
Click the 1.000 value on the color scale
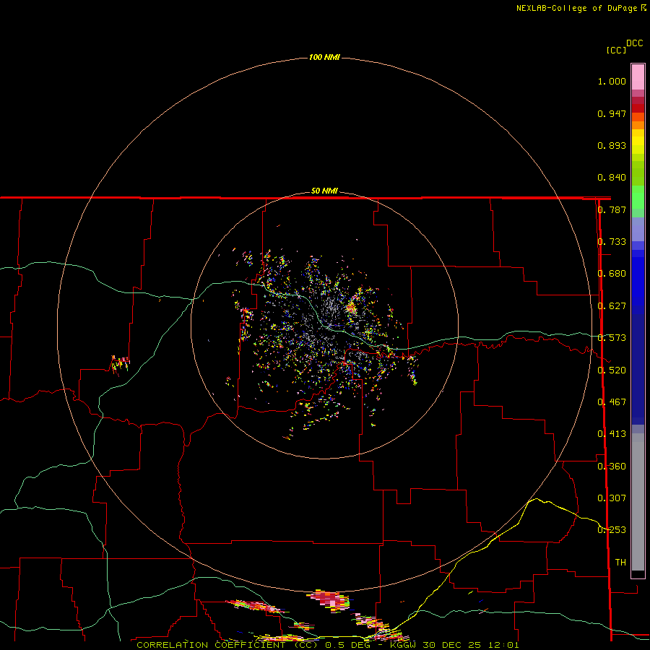612,81
